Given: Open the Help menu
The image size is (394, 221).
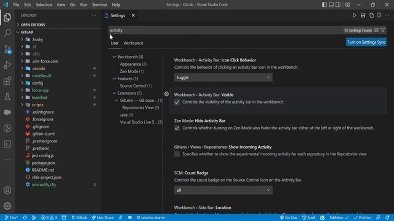Looking at the screenshot, I should click(x=116, y=5).
